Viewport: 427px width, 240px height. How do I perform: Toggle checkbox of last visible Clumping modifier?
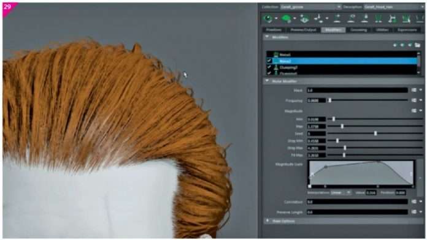pyautogui.click(x=269, y=73)
